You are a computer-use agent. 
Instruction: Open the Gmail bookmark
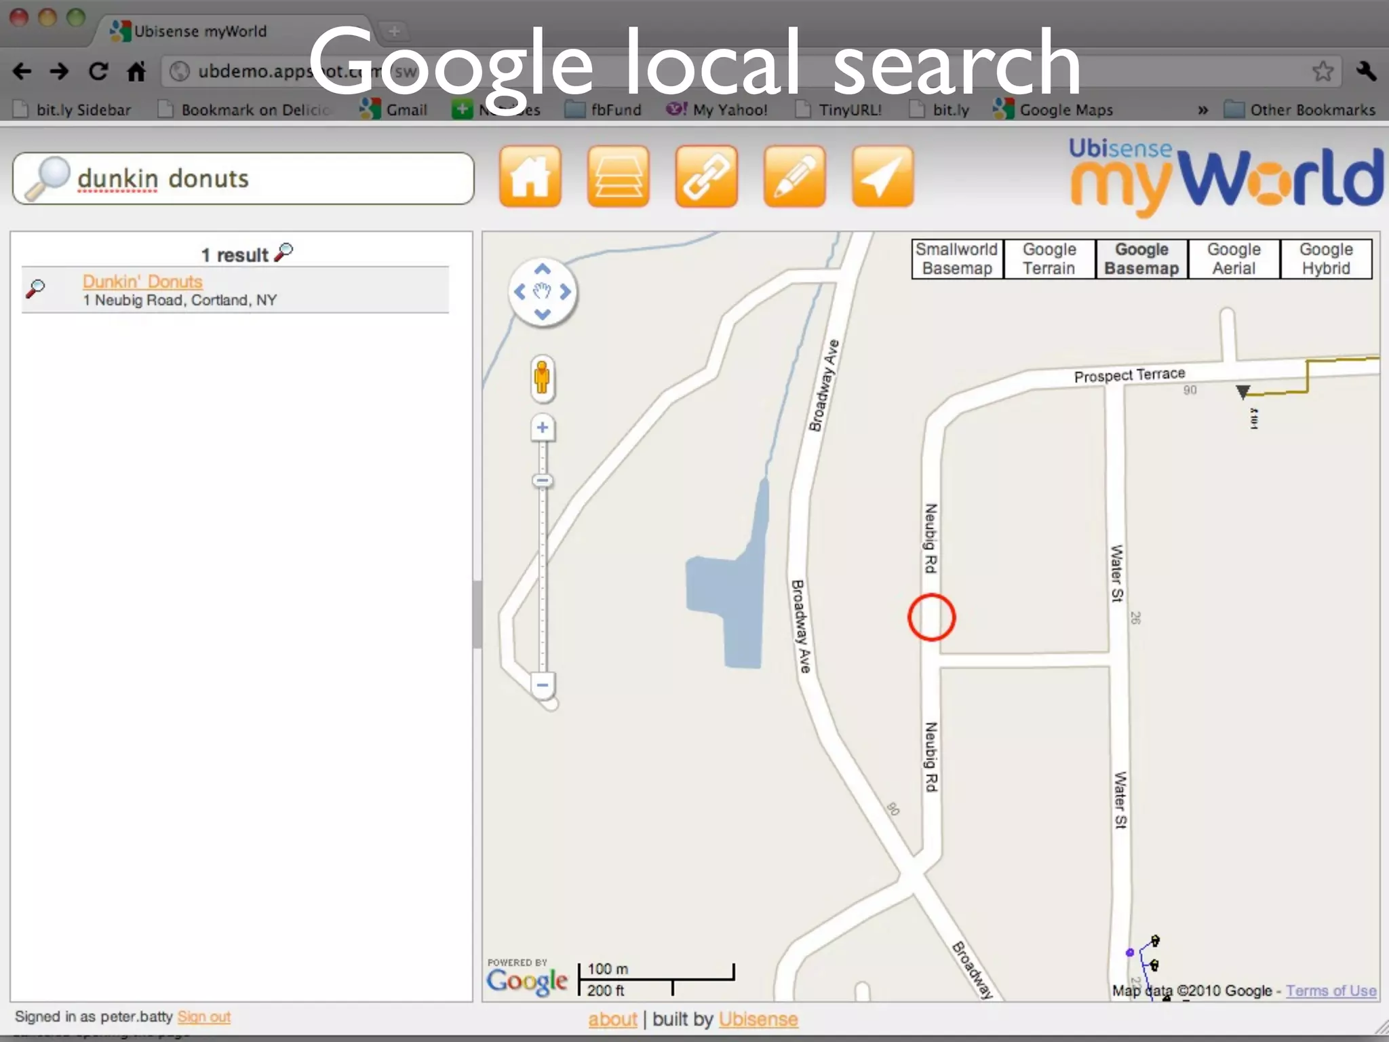click(x=394, y=109)
